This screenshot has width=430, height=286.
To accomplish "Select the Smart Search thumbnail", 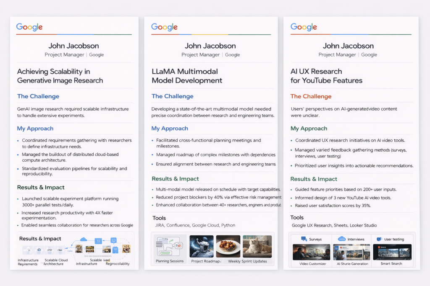I will click(x=392, y=252).
